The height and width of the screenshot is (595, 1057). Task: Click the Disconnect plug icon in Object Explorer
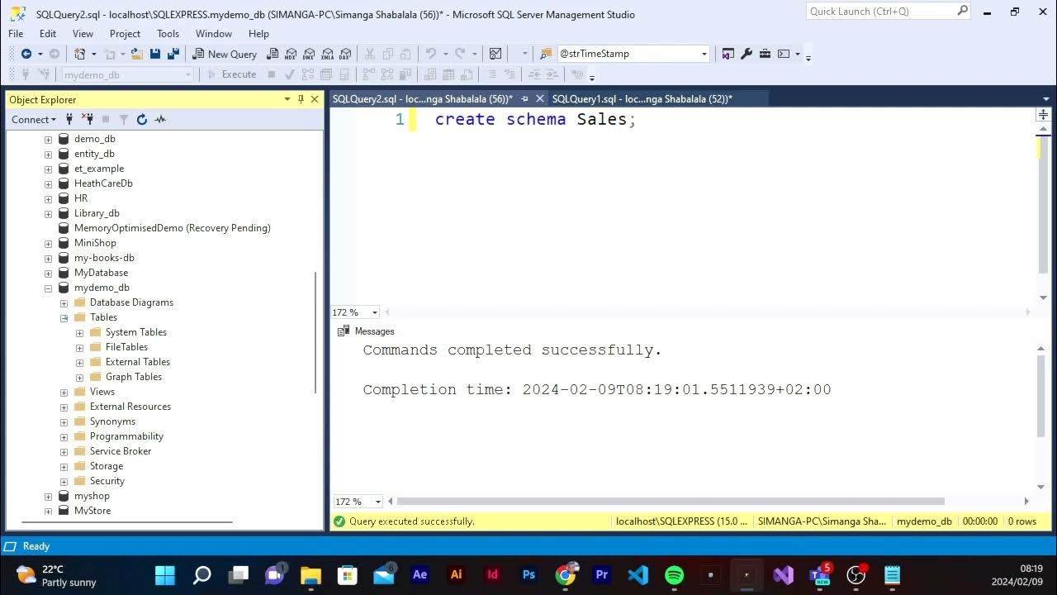pos(88,119)
